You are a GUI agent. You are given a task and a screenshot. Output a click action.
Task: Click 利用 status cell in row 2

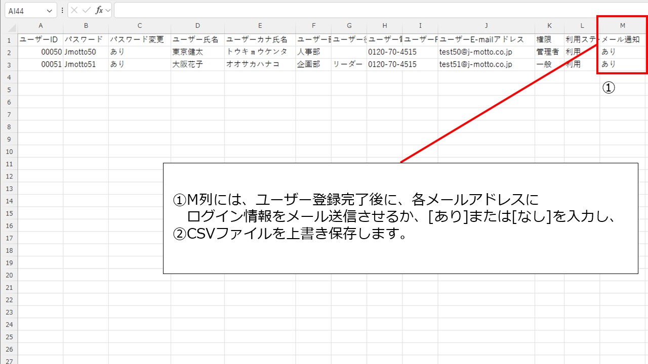point(582,52)
